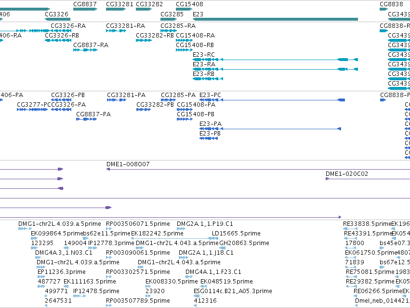Click EST DMG2A.1_1.P19.C1

[x=205, y=224]
